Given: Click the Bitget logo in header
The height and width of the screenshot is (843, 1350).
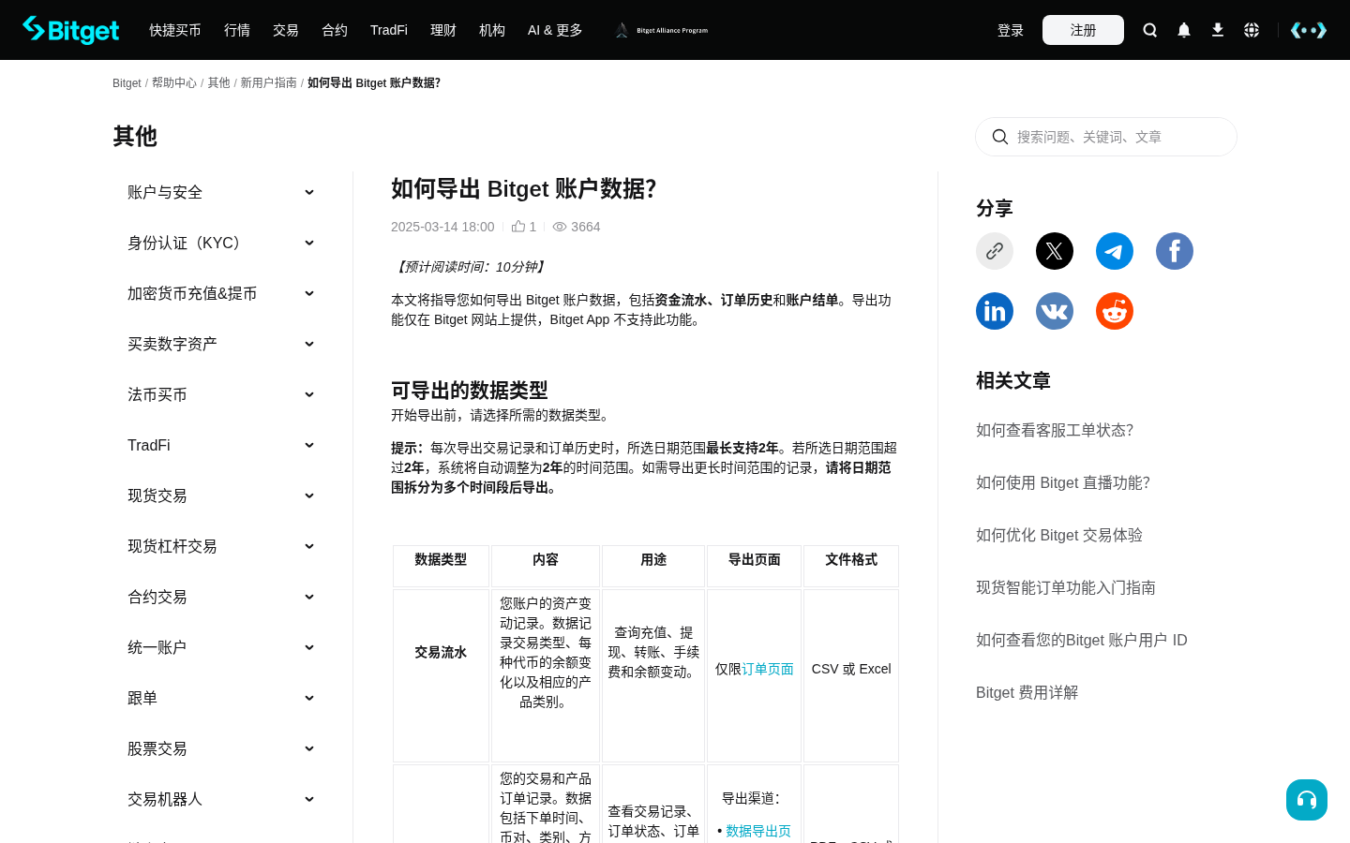Looking at the screenshot, I should click(71, 30).
